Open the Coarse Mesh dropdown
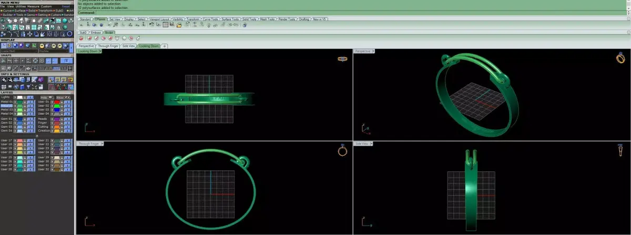The image size is (631, 235). click(19, 51)
